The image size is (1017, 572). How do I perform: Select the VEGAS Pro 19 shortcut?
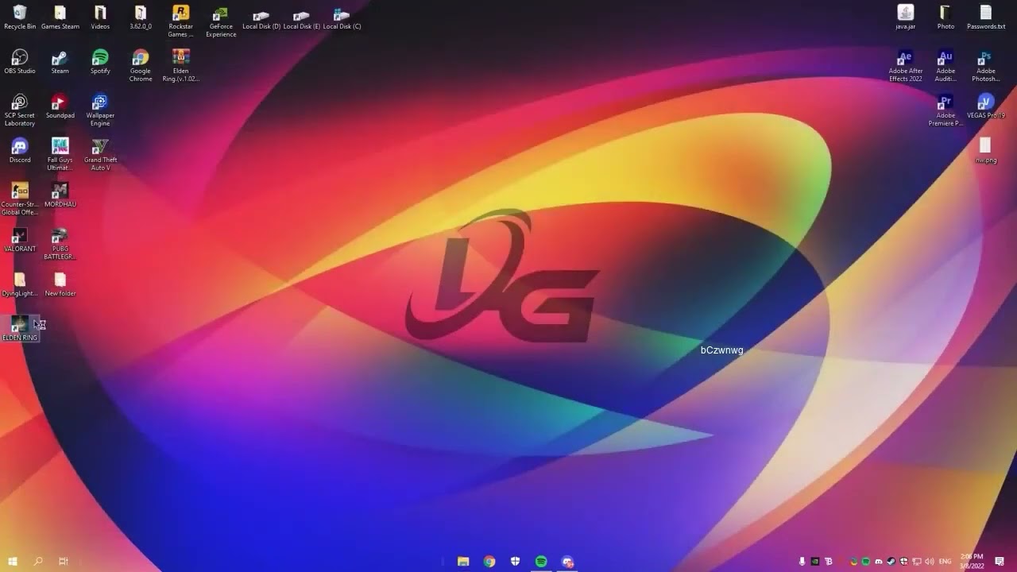986,106
